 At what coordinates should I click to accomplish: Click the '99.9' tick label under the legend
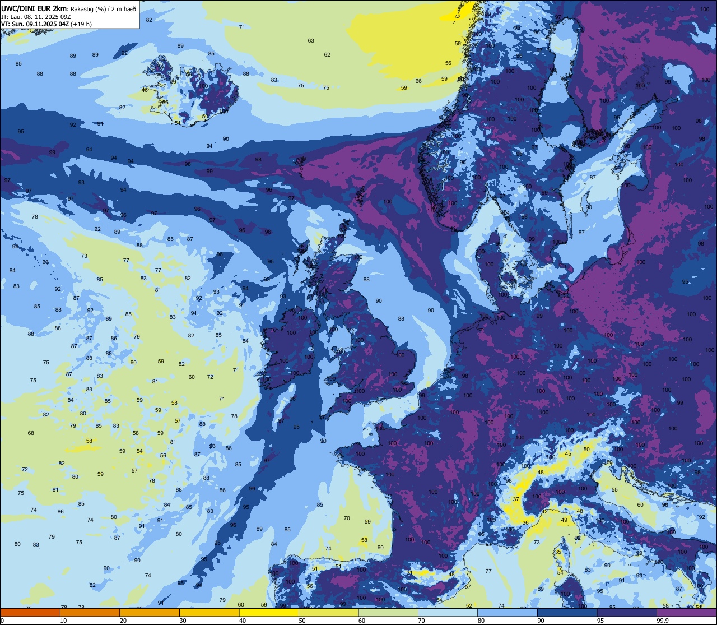click(x=663, y=621)
